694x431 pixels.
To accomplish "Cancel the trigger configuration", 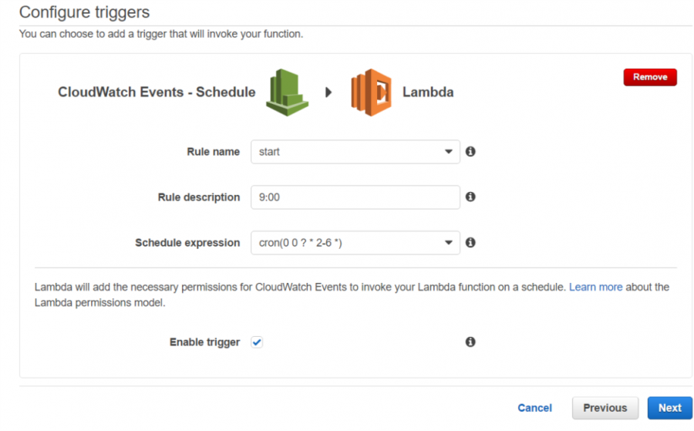I will coord(534,408).
